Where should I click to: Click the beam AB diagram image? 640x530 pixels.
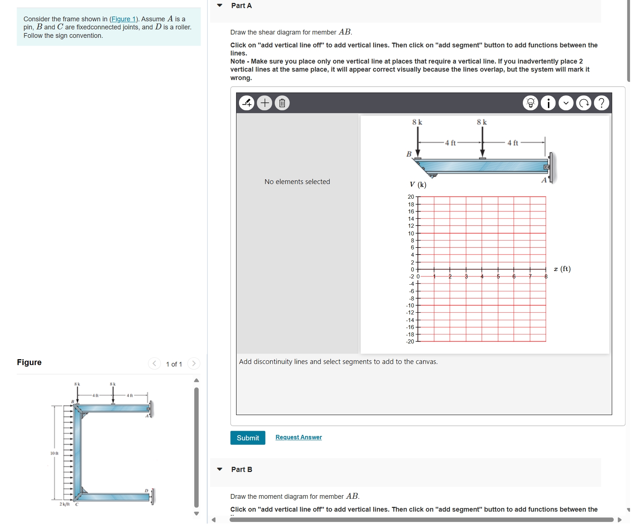[x=481, y=151]
